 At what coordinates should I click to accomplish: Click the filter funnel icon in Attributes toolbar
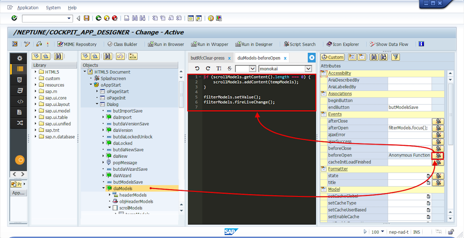click(395, 57)
